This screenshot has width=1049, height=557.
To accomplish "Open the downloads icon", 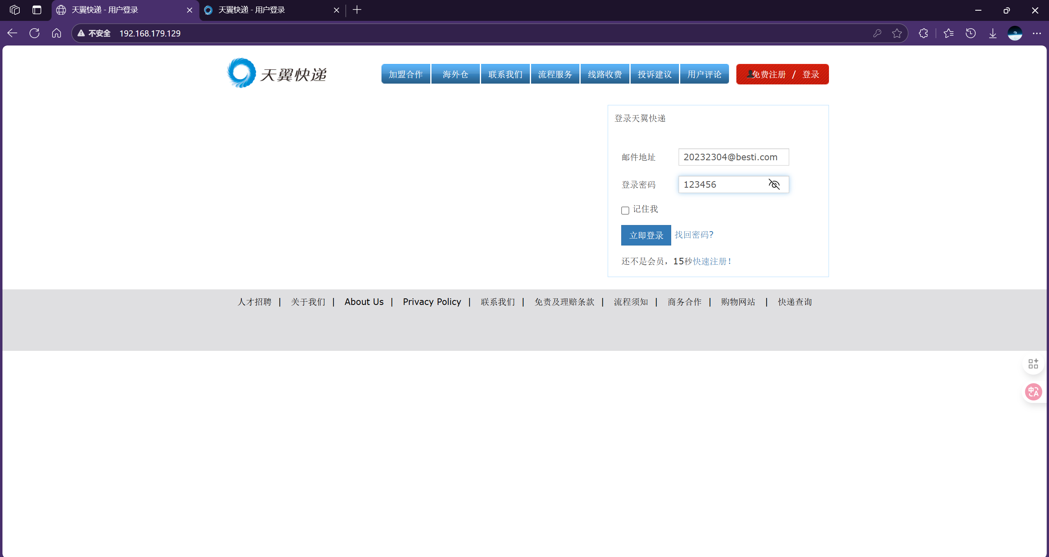I will click(x=992, y=33).
